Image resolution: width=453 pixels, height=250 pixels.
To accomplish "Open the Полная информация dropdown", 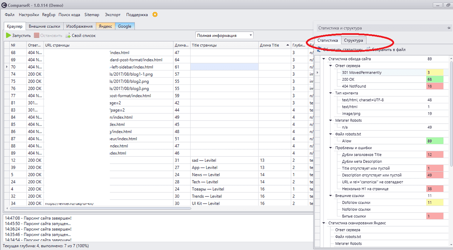I will point(251,35).
